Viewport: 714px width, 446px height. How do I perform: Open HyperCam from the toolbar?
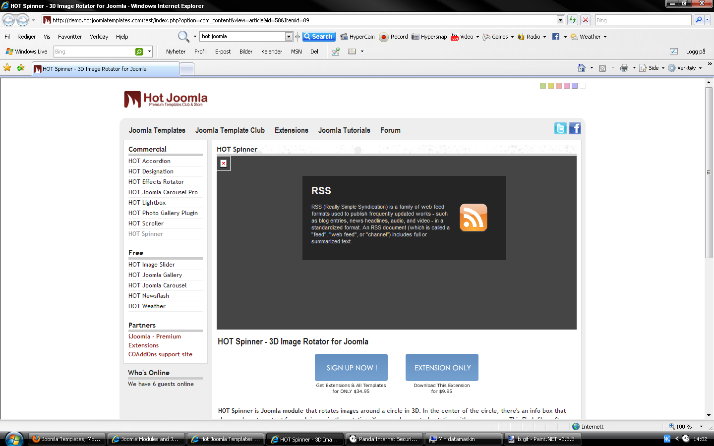(x=357, y=37)
